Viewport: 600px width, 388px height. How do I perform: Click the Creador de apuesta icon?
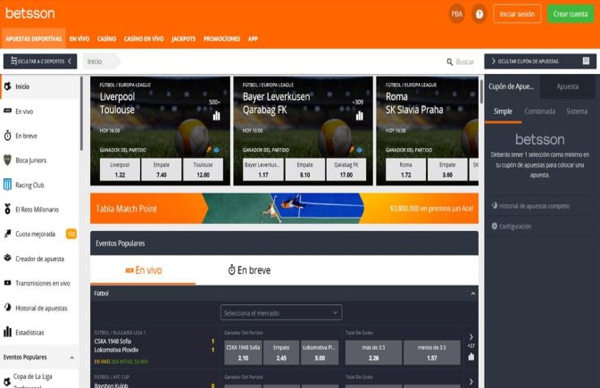point(8,258)
